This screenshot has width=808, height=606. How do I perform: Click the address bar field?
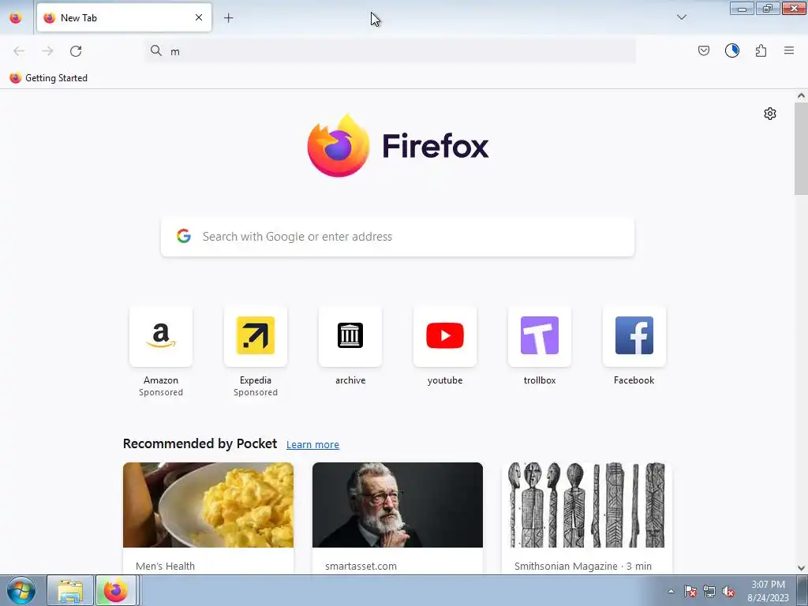[x=391, y=51]
